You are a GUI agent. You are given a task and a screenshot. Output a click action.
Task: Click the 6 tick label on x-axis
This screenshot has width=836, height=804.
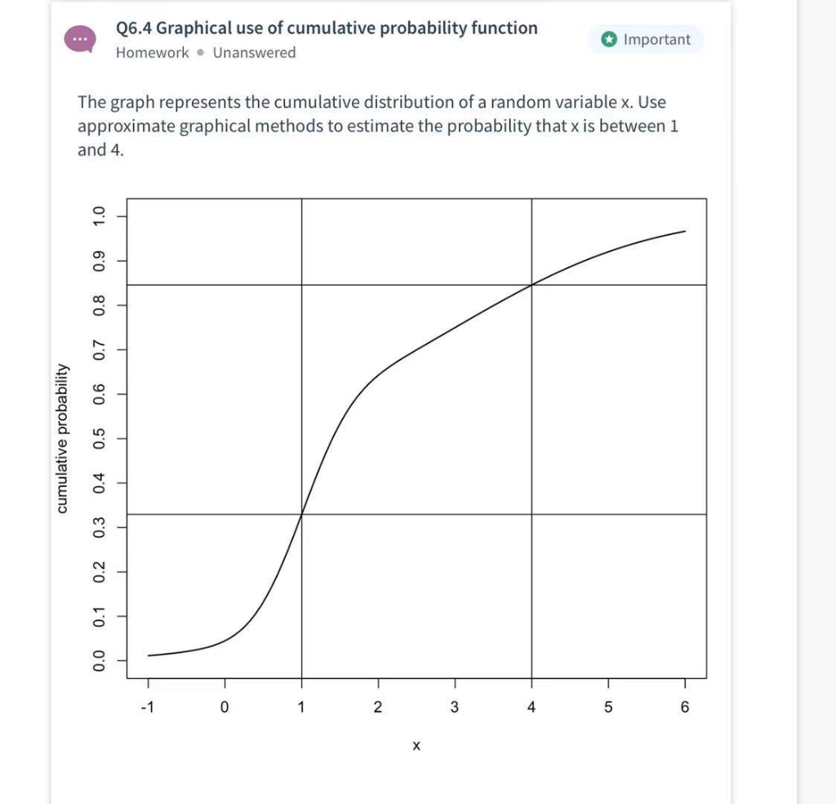pos(684,708)
